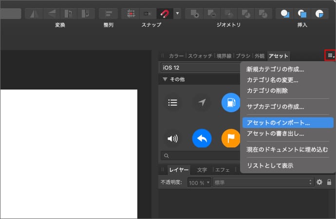Collapse the その他 subcategory
This screenshot has height=219, width=336.
(165, 79)
